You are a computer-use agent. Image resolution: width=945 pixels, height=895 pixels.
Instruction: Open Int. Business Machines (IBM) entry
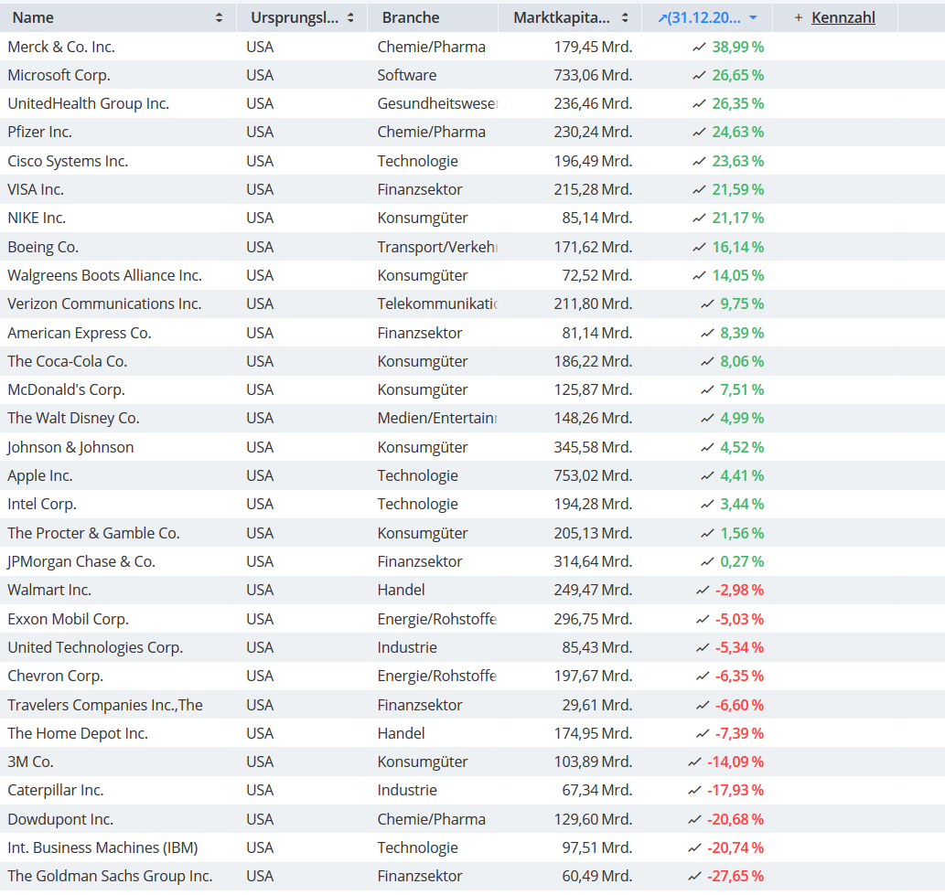tap(102, 848)
